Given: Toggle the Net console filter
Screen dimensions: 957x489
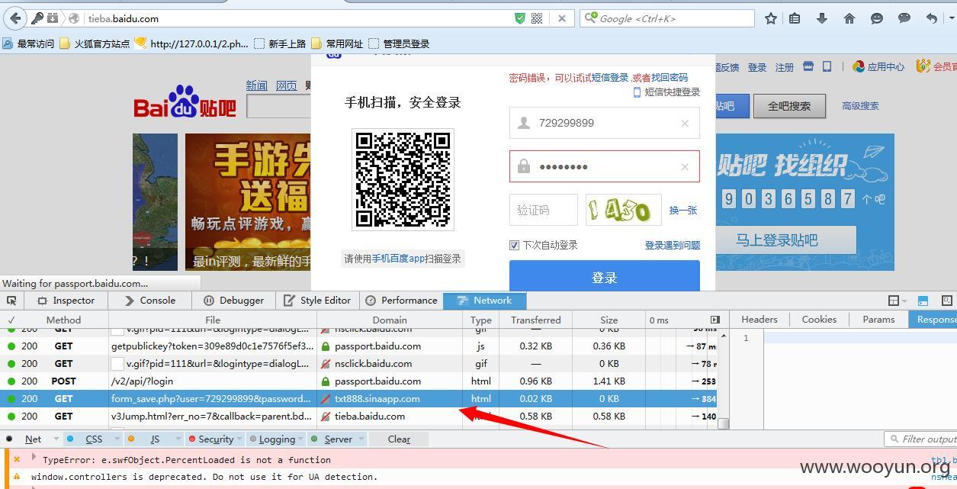Looking at the screenshot, I should (33, 439).
